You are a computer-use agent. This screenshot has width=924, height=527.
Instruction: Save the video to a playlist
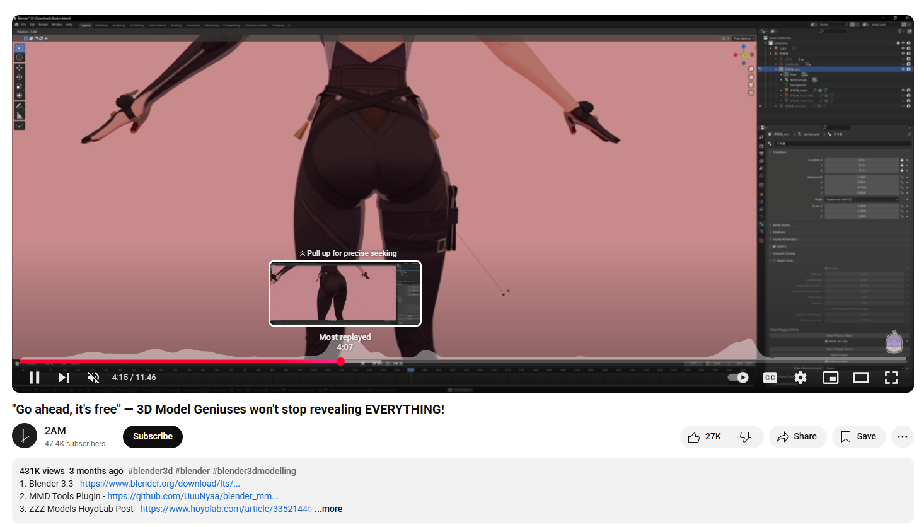858,437
